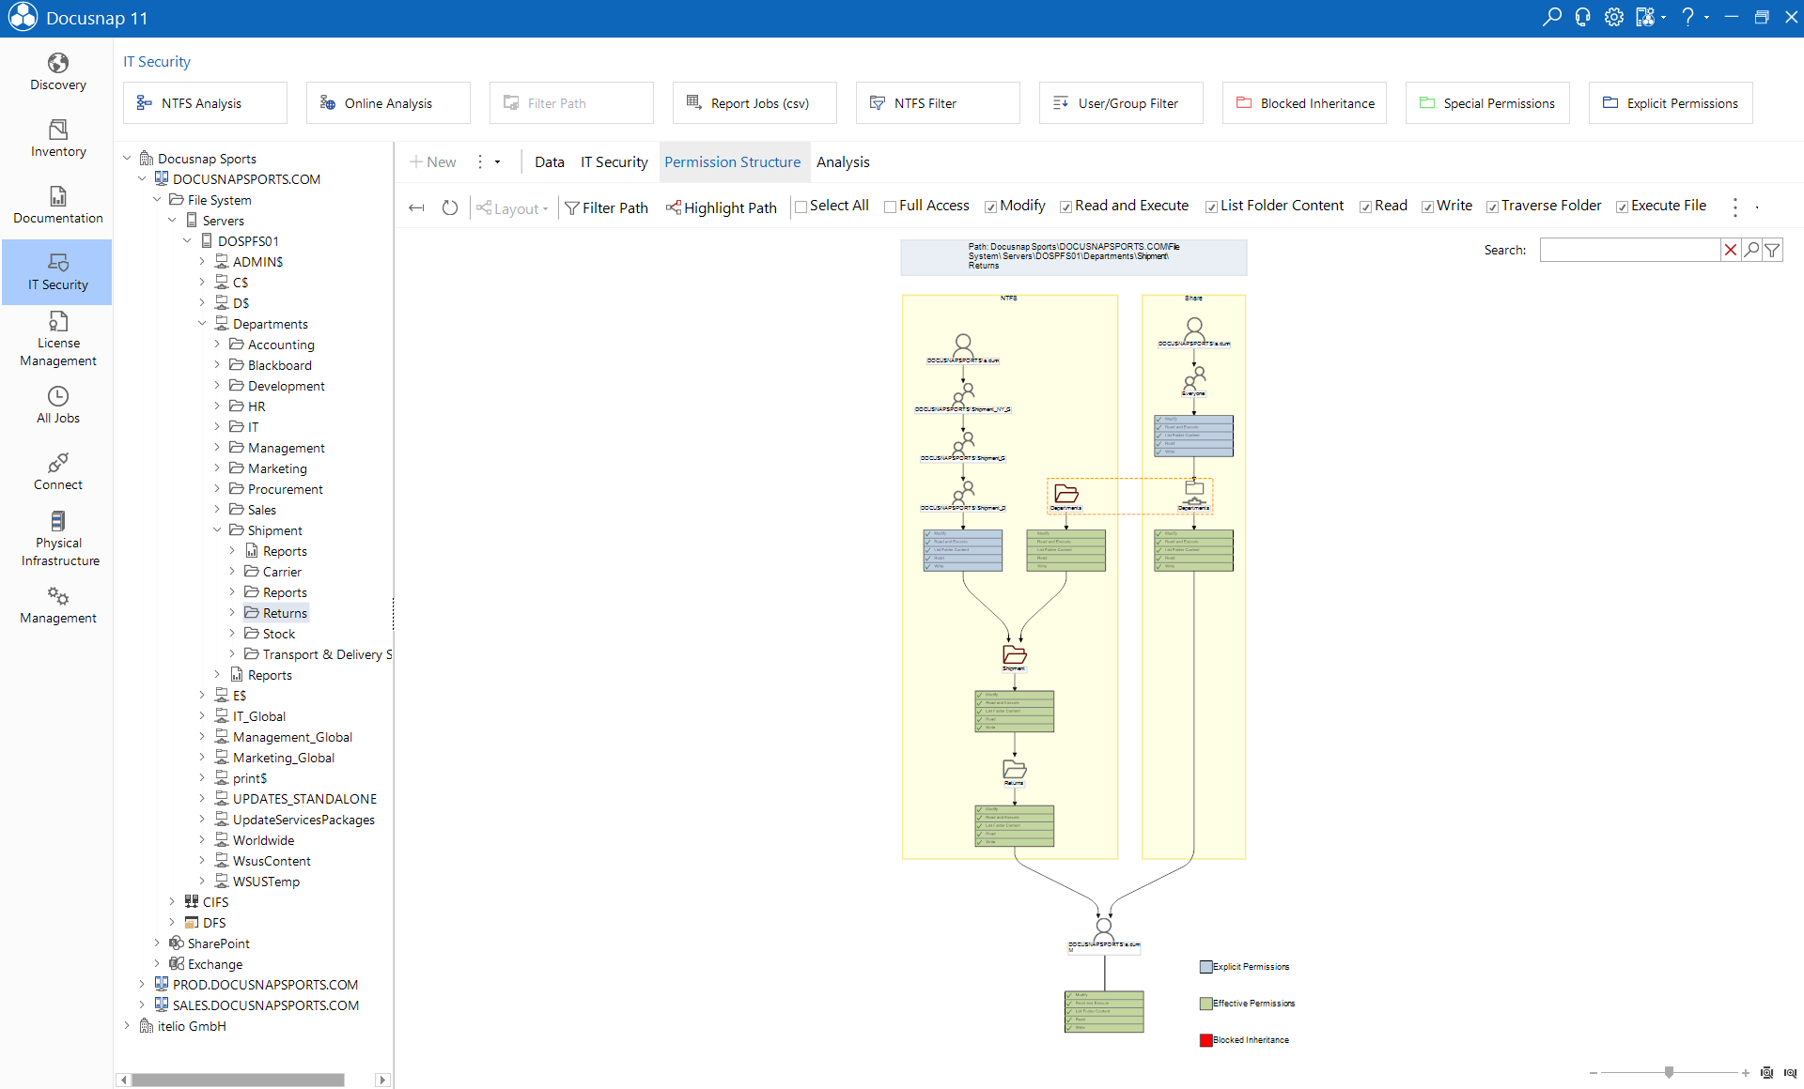This screenshot has height=1089, width=1804.
Task: Click the Blocked Inheritance red legend swatch
Action: point(1205,1040)
